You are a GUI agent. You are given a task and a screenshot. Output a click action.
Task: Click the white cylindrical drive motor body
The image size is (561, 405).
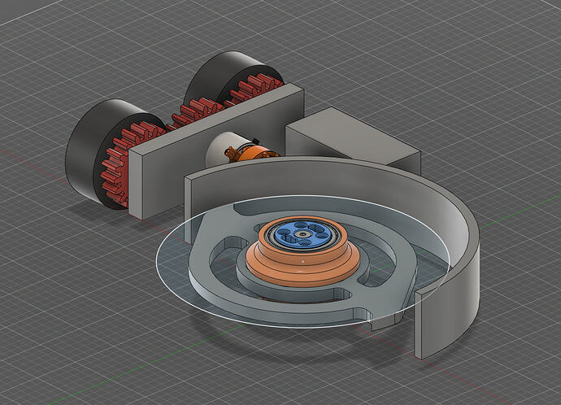[220, 149]
